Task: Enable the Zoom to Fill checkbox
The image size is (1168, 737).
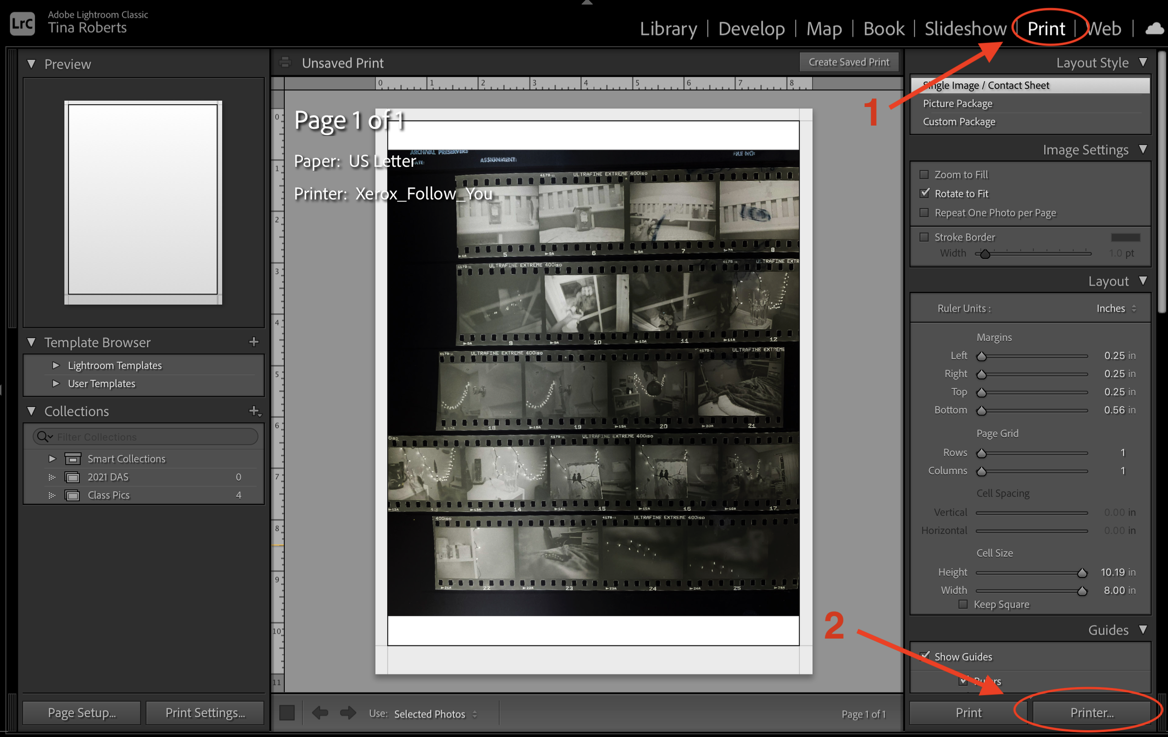Action: coord(924,174)
